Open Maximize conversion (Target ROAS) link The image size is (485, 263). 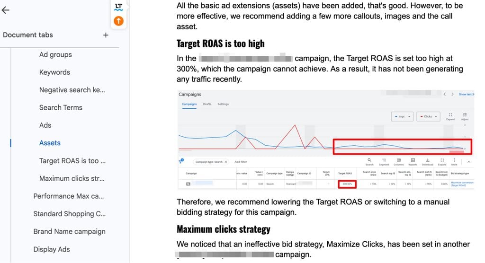point(462,184)
